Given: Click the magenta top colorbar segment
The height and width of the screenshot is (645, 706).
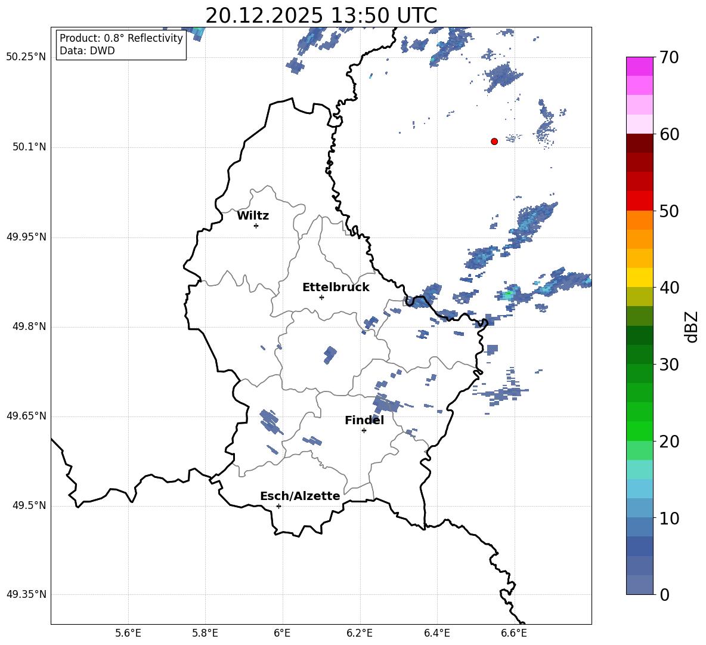Looking at the screenshot, I should coord(639,66).
